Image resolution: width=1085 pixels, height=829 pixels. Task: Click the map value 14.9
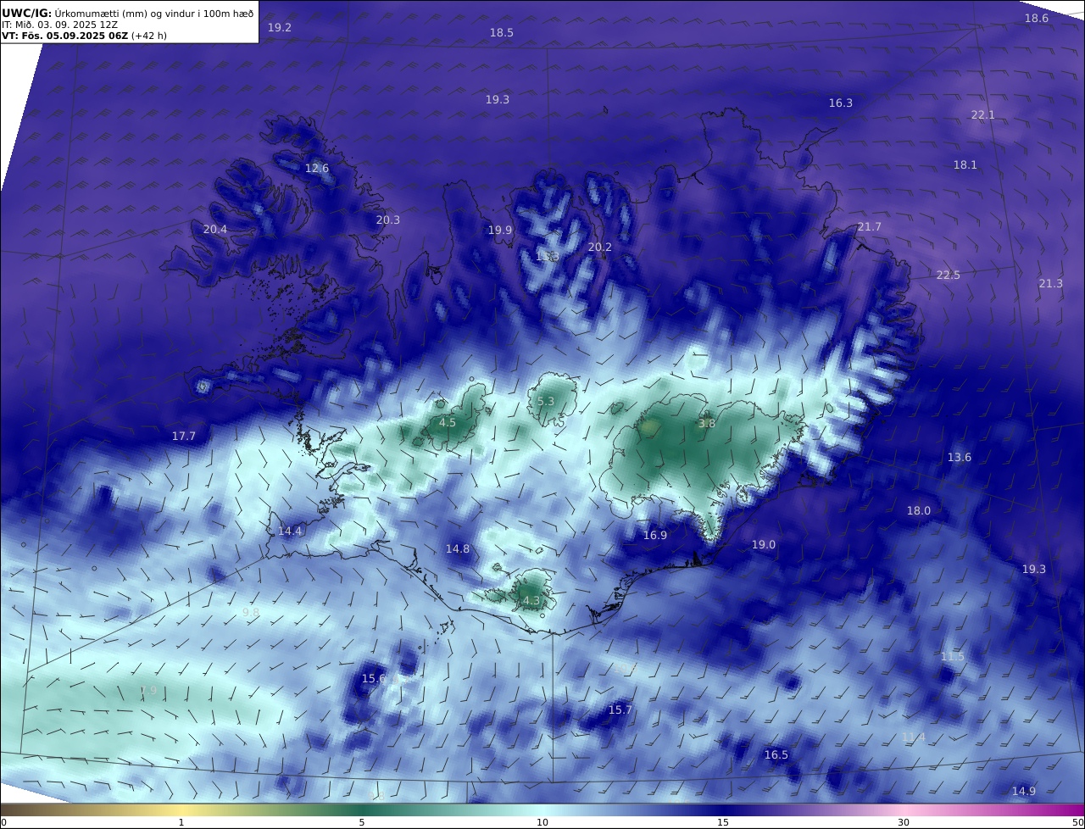[1024, 792]
